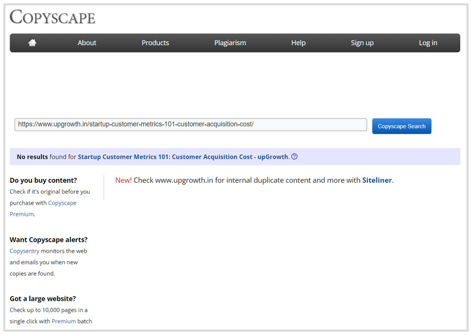Open the Products menu
Viewport: 471px width, 335px height.
(155, 43)
